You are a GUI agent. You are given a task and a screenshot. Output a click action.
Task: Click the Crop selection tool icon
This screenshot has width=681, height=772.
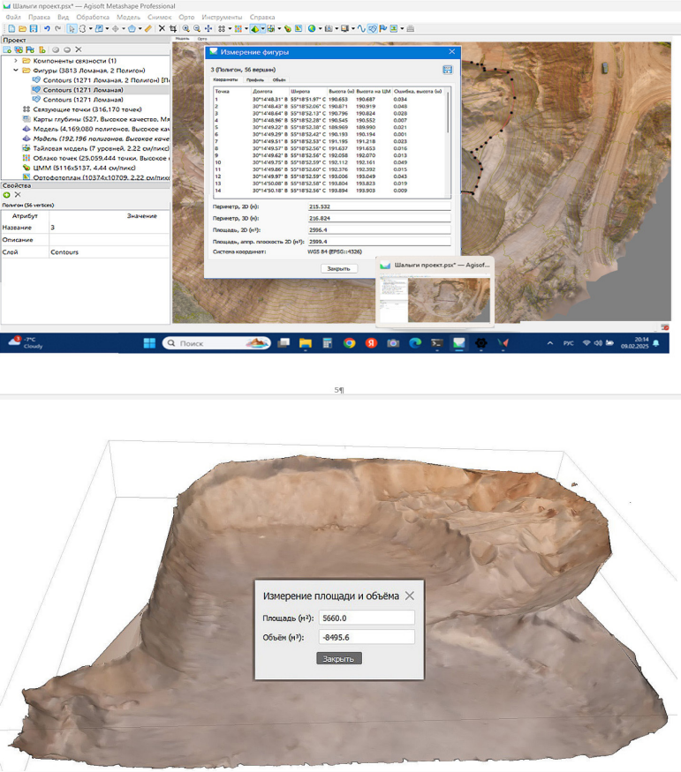click(173, 28)
